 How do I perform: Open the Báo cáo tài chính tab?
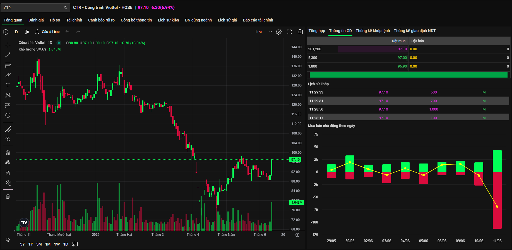[x=258, y=20]
